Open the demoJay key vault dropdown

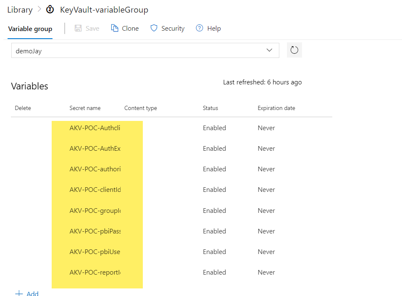pos(145,50)
